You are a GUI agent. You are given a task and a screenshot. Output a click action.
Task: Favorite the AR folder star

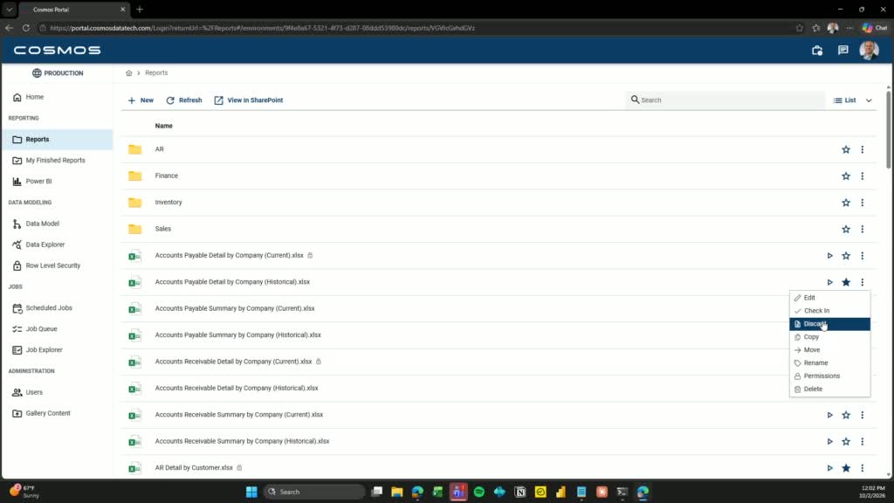click(846, 149)
